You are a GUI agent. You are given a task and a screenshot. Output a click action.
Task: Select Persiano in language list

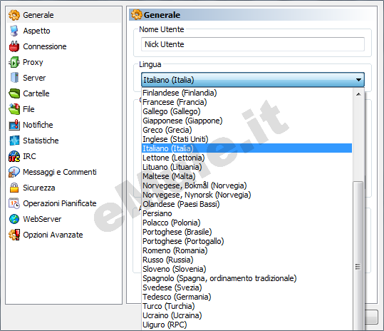pyautogui.click(x=247, y=213)
